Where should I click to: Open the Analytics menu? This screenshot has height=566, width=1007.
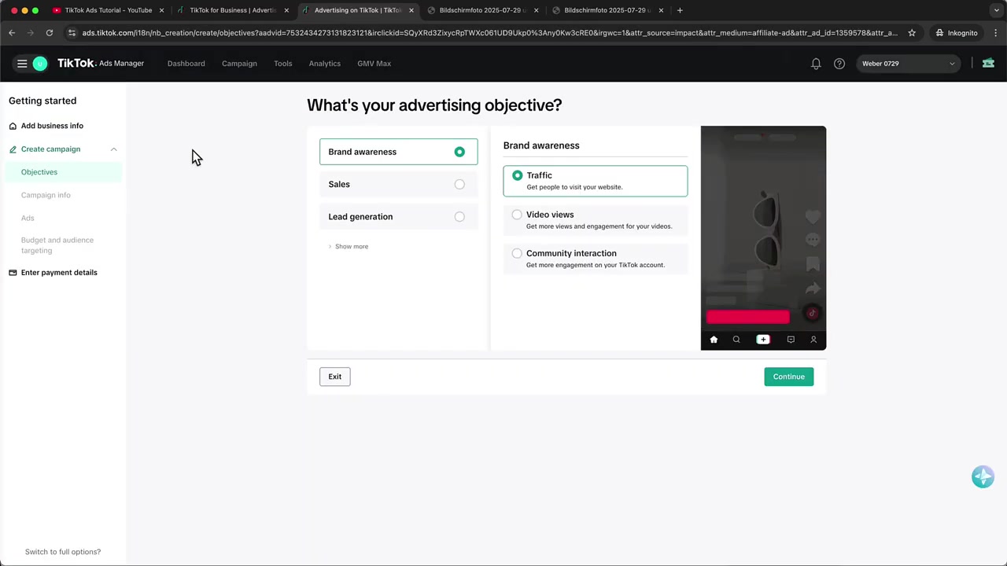tap(324, 64)
